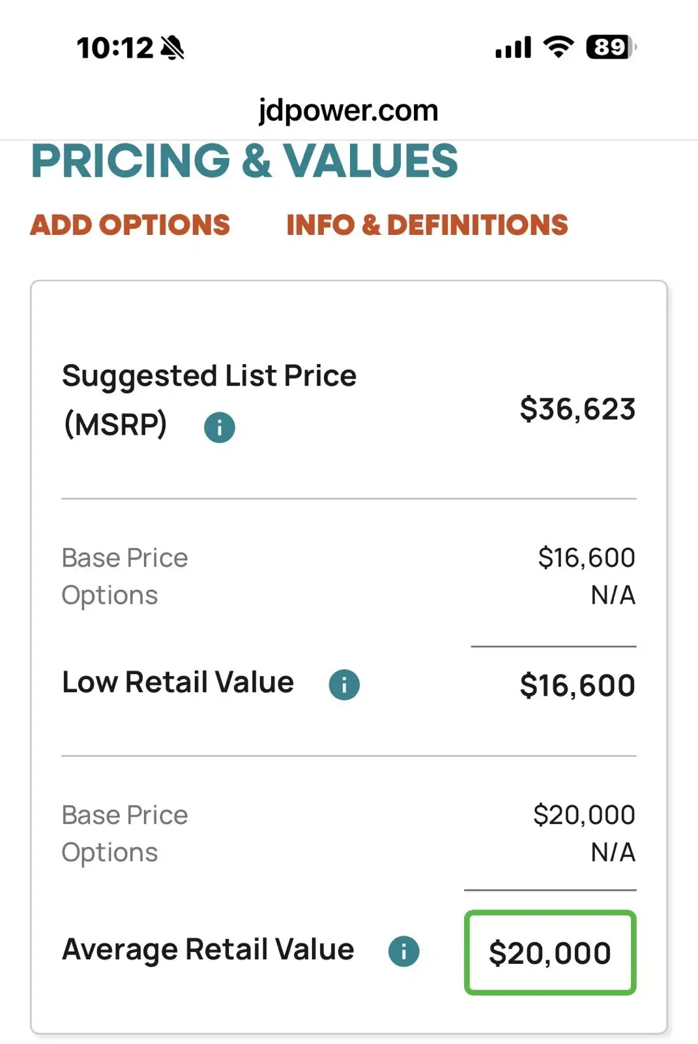Tap the $16,600 Low Retail Value amount
This screenshot has height=1044, width=698.
click(x=577, y=685)
